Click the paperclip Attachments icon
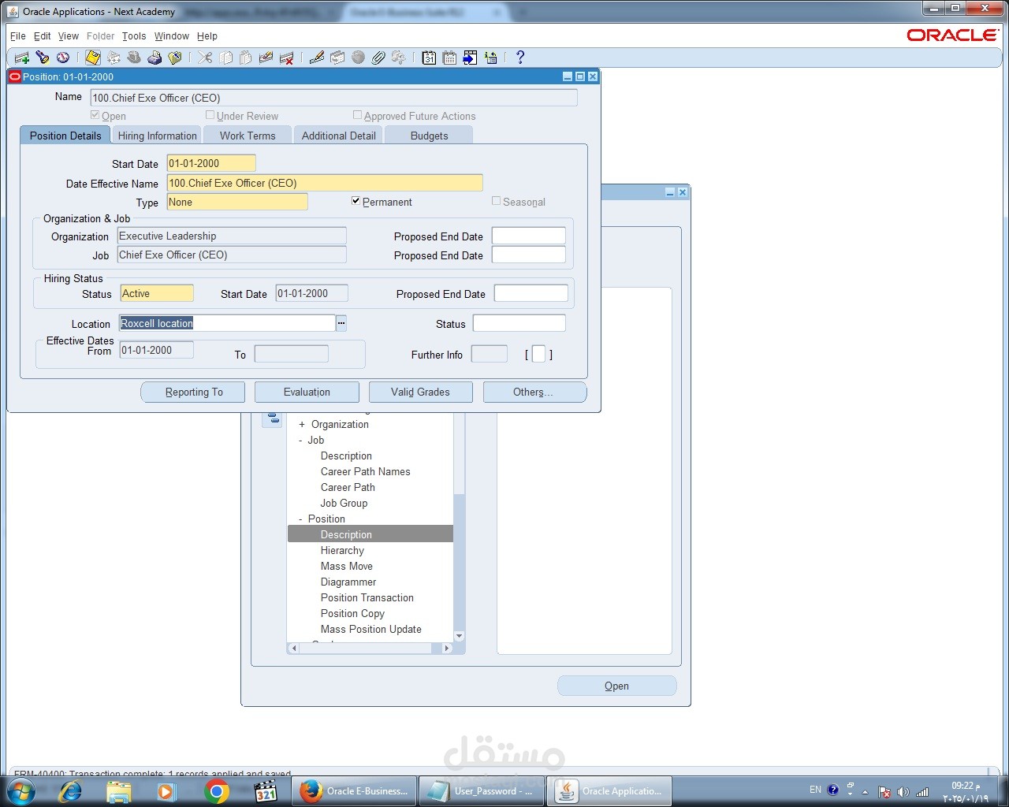 pyautogui.click(x=378, y=58)
